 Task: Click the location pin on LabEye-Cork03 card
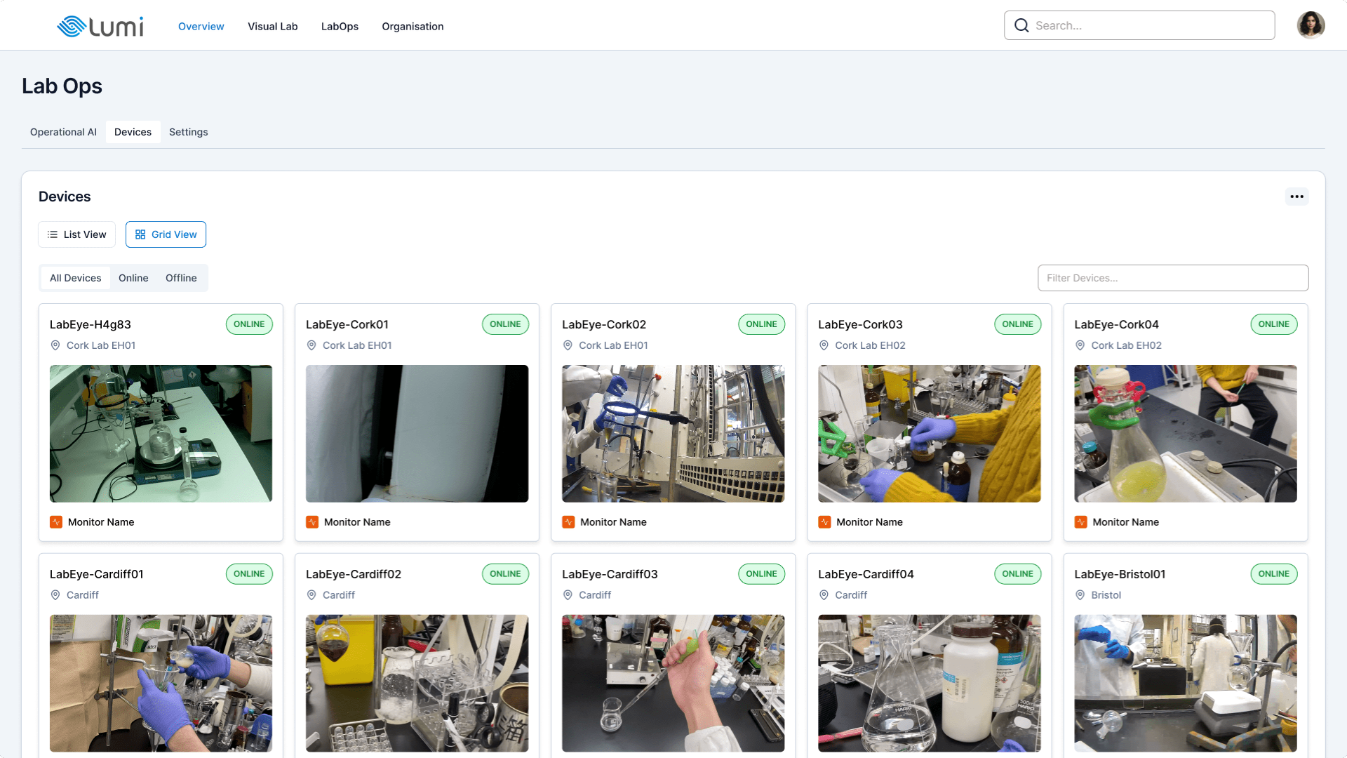824,345
